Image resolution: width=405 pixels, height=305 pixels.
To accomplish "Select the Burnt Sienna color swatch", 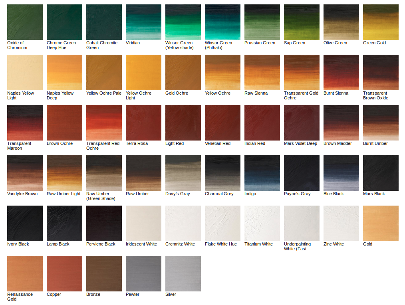I will point(341,72).
